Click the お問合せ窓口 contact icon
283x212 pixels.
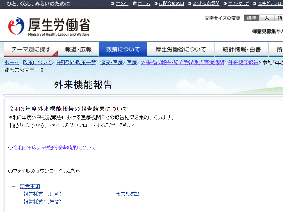point(156,4)
